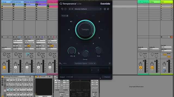Select note A on the note wheel

tap(69, 30)
